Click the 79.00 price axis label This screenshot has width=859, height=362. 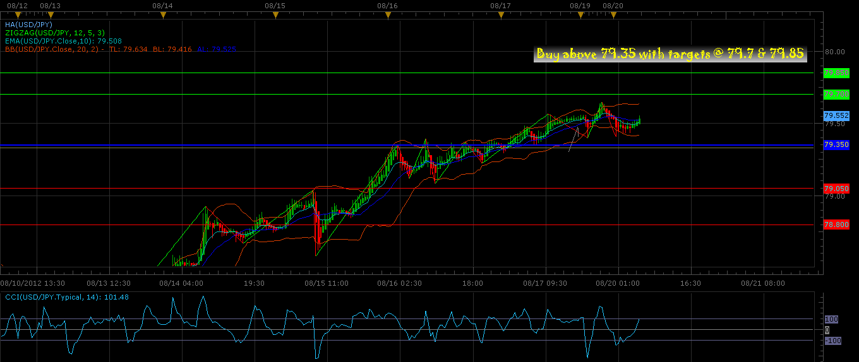pyautogui.click(x=834, y=196)
